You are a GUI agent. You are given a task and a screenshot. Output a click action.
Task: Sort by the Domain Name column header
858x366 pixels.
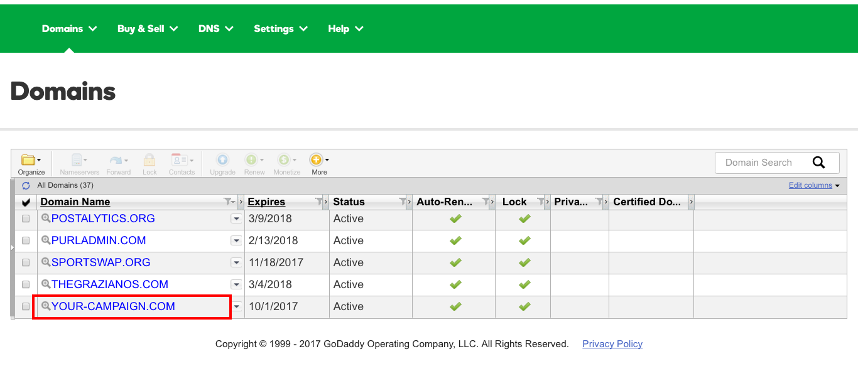75,202
